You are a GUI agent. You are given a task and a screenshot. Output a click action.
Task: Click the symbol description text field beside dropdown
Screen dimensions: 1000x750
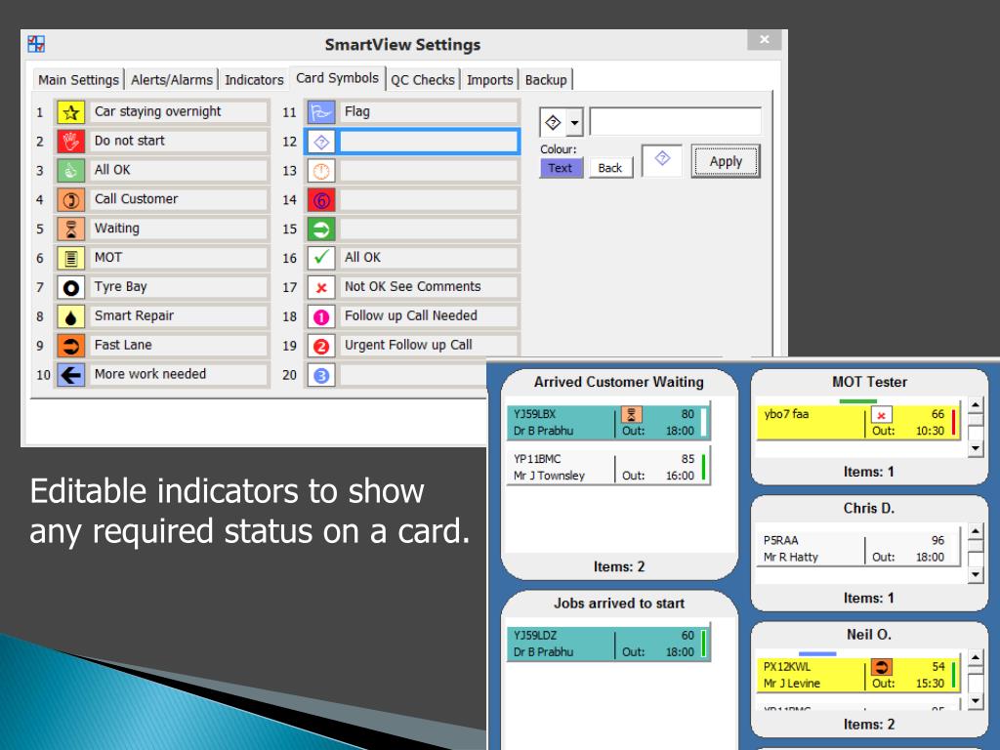pos(676,122)
